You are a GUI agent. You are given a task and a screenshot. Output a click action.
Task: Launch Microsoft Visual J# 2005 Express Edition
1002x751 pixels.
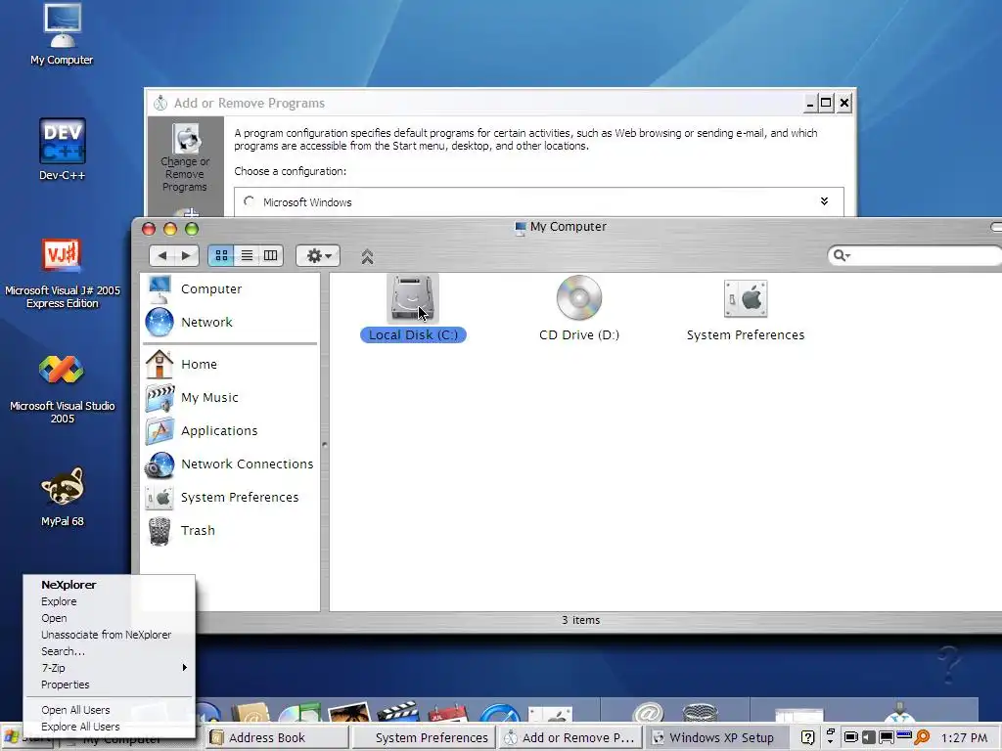62,273
